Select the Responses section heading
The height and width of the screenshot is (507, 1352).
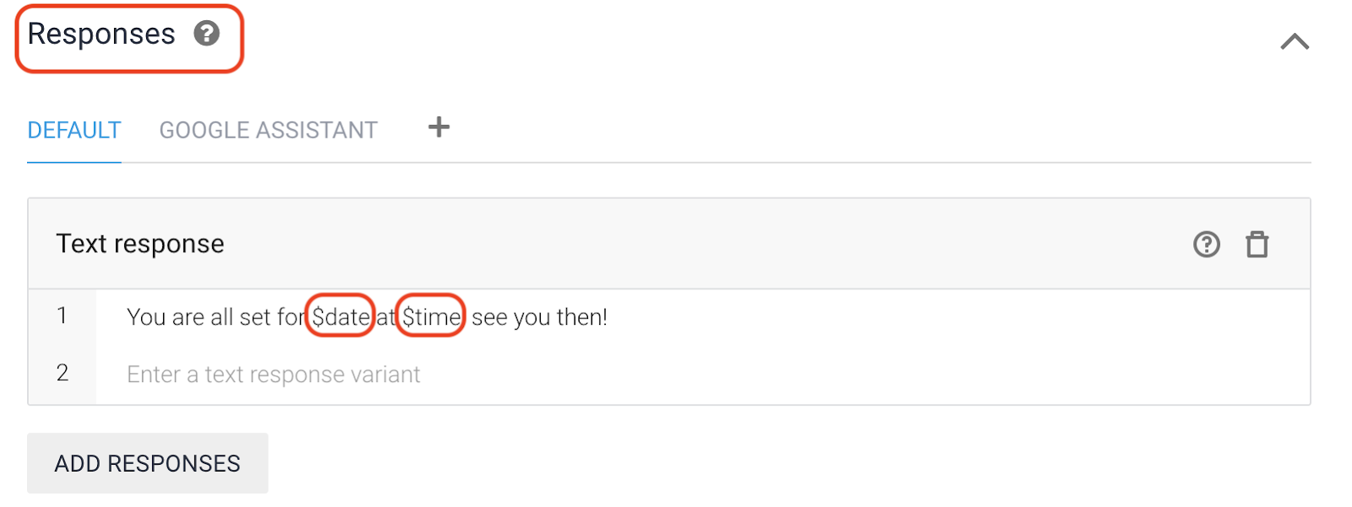[x=101, y=35]
